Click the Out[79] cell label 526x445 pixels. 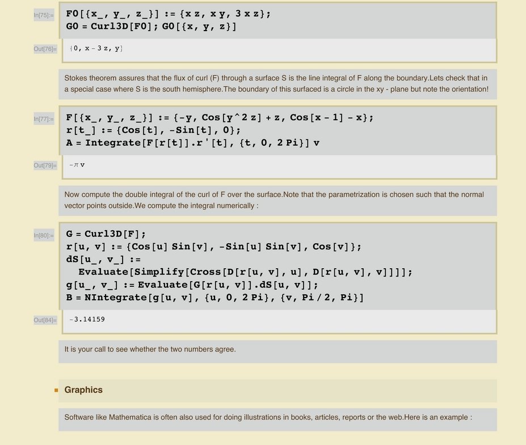coord(44,166)
